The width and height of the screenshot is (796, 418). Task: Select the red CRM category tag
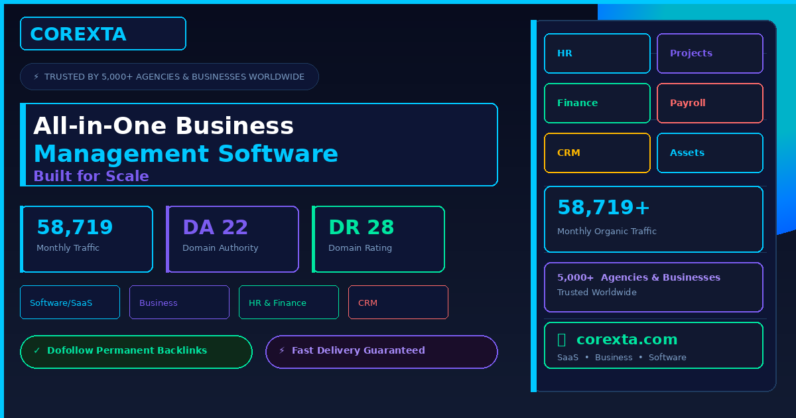398,303
